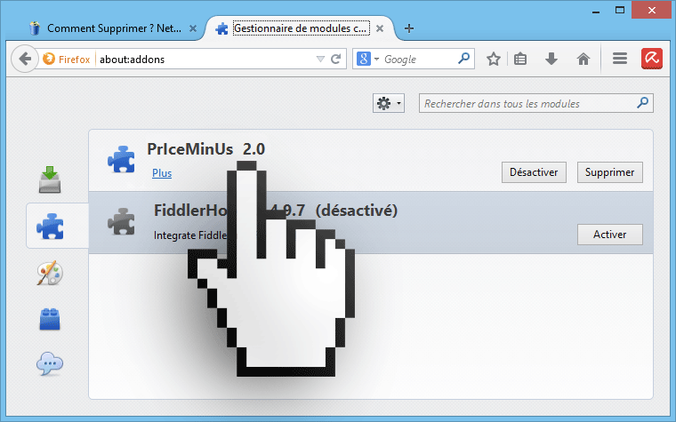Click Supprimer to remove PrIceMinUs
The height and width of the screenshot is (422, 676).
pyautogui.click(x=609, y=172)
